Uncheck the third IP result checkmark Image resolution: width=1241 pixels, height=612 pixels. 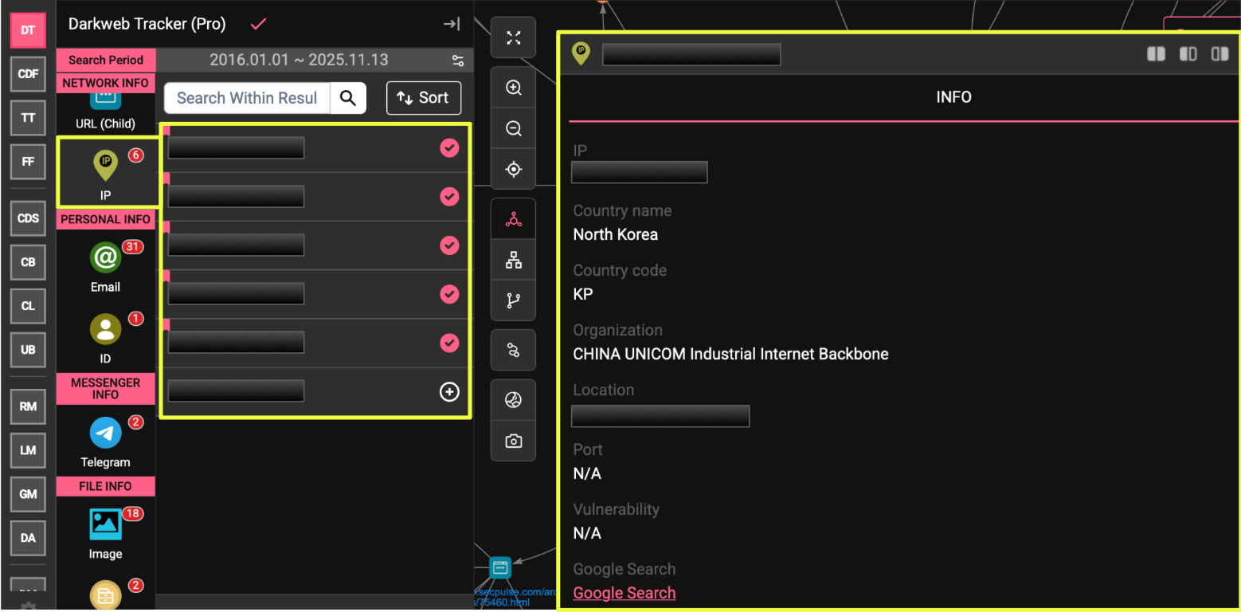[x=449, y=245]
